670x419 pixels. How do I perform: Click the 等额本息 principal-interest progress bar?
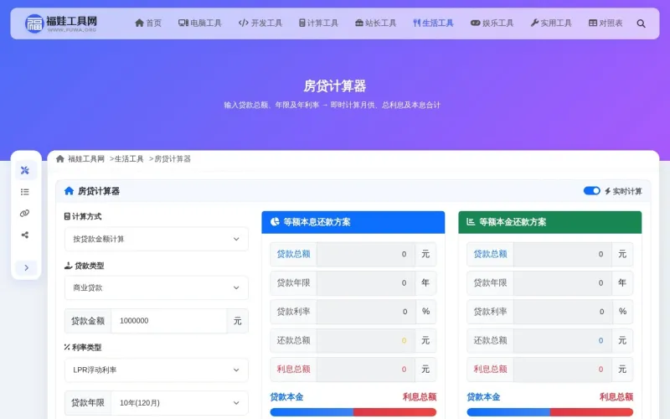coord(353,412)
